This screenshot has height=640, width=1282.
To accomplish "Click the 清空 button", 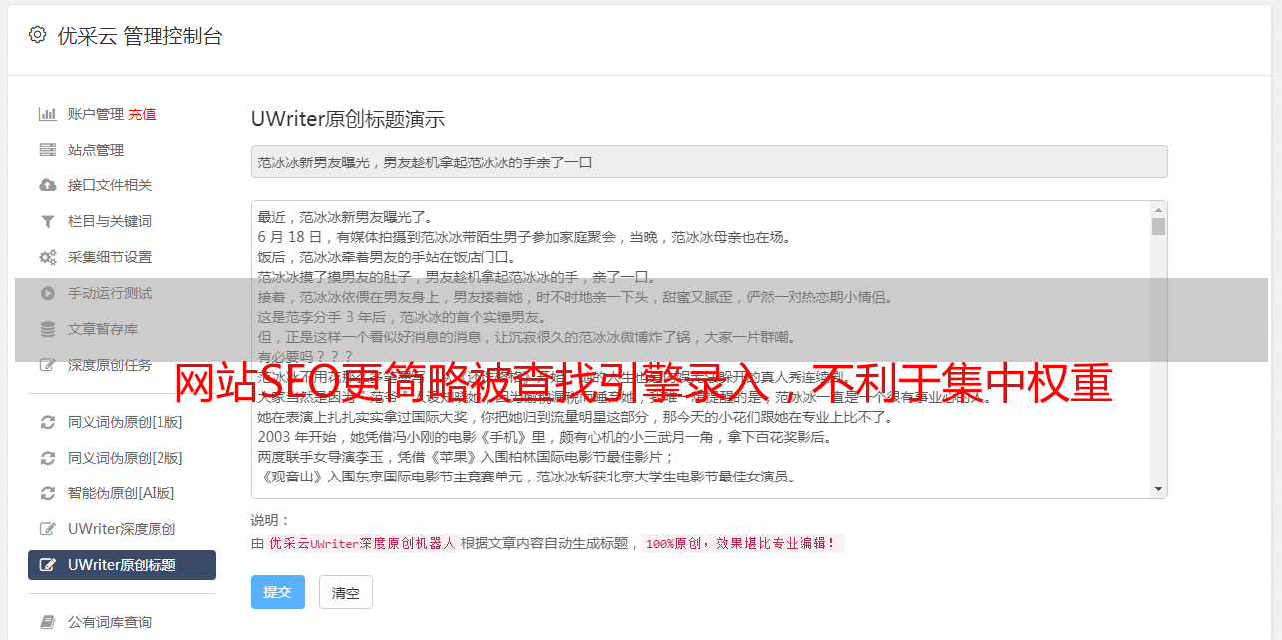I will 346,592.
